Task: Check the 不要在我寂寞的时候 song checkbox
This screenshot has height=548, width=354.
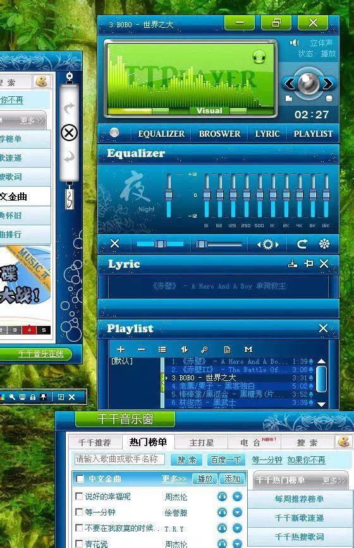Action: (x=79, y=527)
